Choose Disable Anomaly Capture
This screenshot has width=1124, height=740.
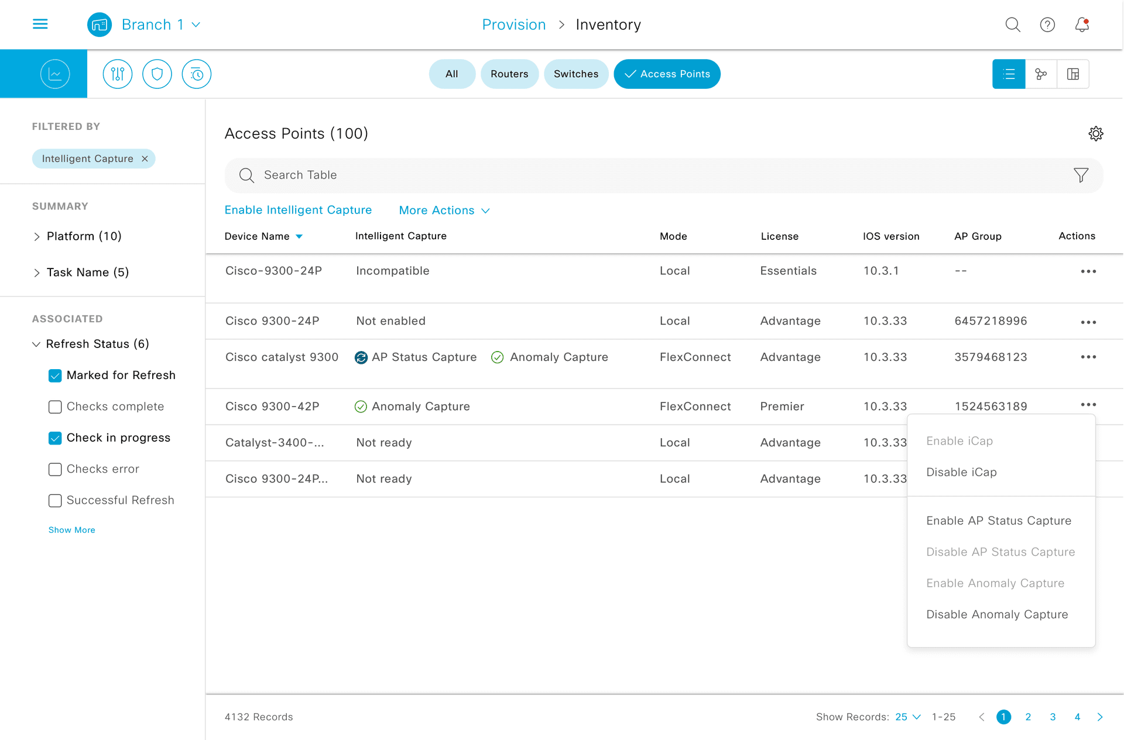[x=997, y=615]
